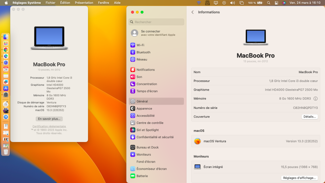Open the Édition menu
Viewport: 325px width, 183px height.
[x=65, y=3]
